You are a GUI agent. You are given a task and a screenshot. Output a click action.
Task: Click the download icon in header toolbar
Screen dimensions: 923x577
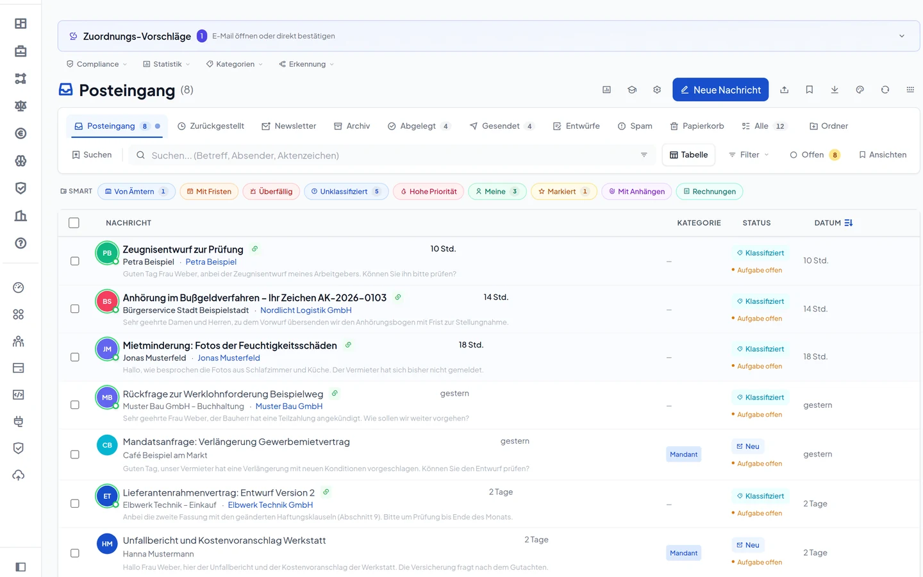[835, 90]
